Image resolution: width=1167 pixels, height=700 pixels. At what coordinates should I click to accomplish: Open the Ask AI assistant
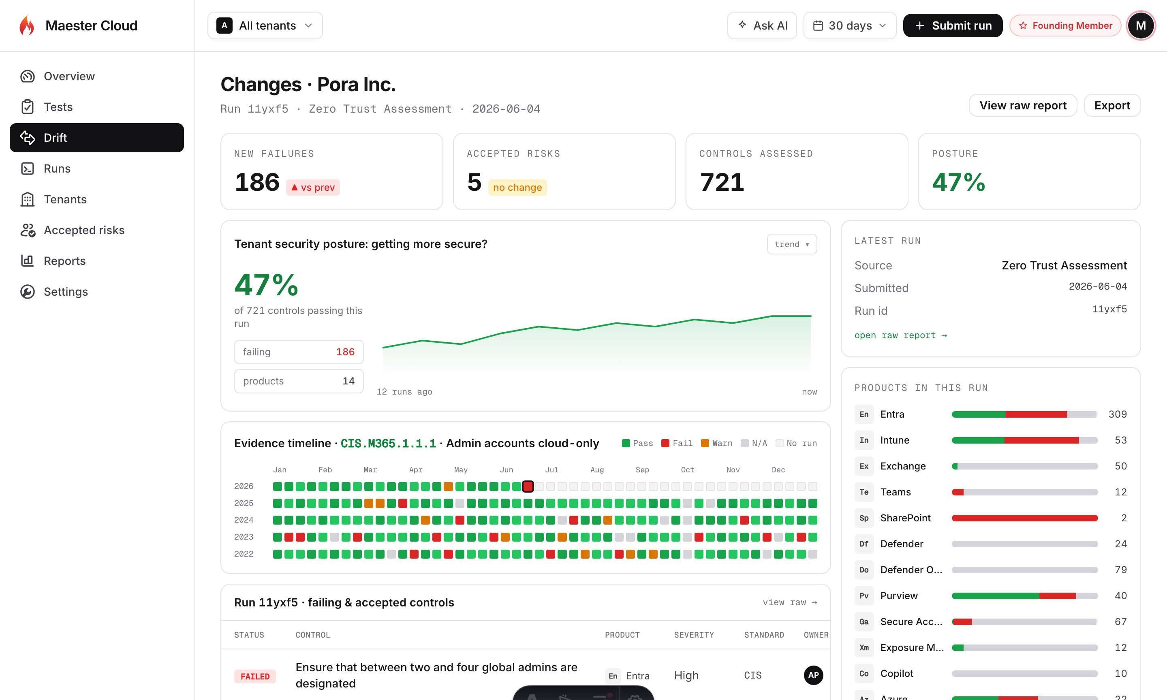click(762, 26)
